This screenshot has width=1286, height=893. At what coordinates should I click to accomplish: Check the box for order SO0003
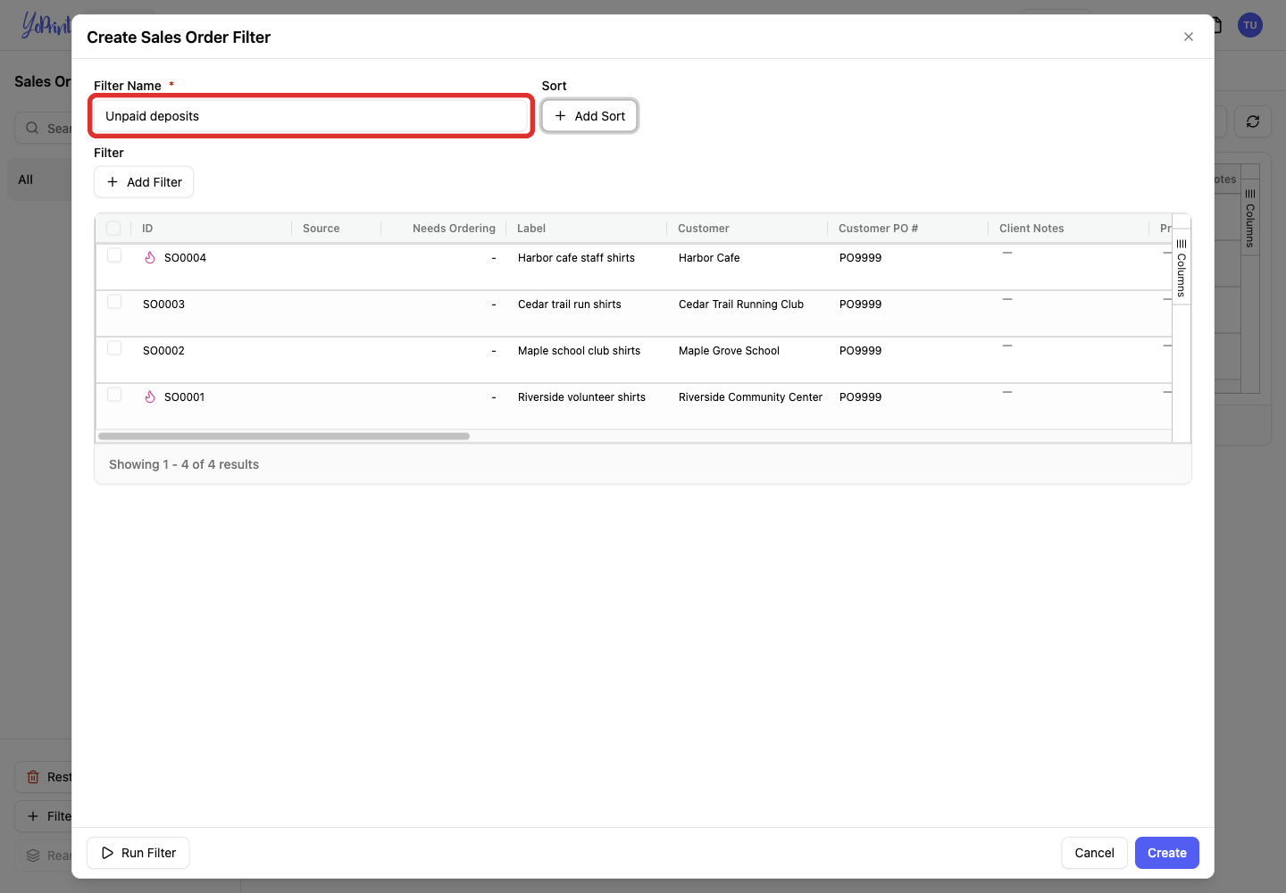[114, 302]
